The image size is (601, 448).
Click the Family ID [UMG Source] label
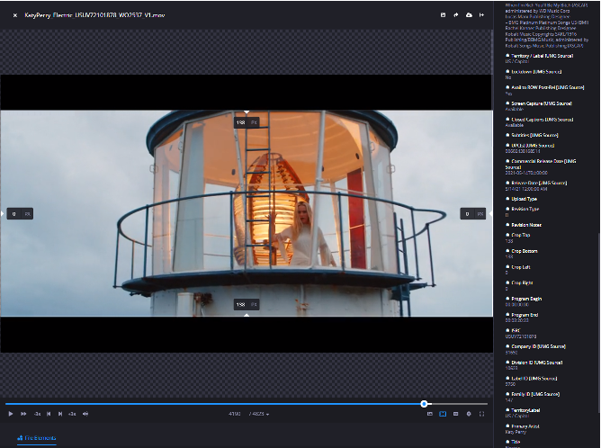coord(535,394)
